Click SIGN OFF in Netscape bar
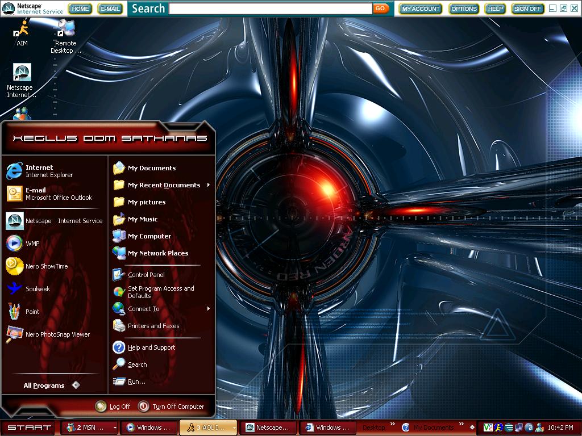This screenshot has width=582, height=436. point(527,9)
